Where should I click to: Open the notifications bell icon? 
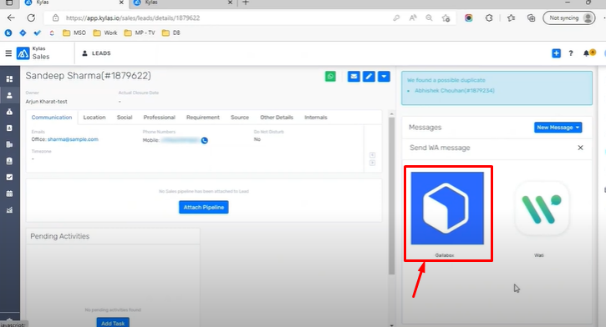(x=587, y=53)
